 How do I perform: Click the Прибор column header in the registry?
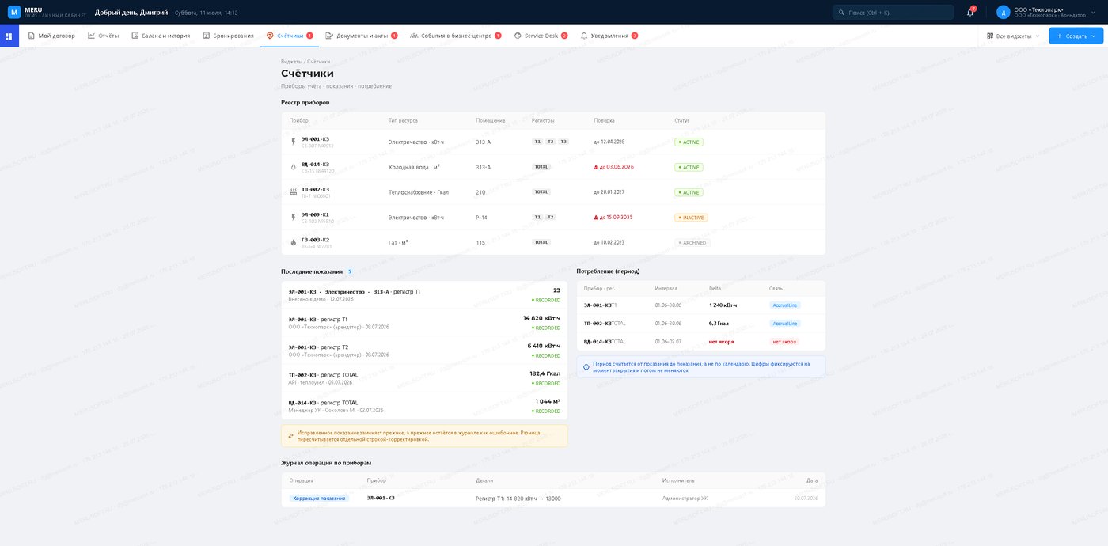299,120
